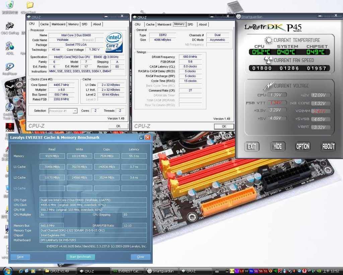Click the ABOUT button in Smartguardian

click(328, 146)
